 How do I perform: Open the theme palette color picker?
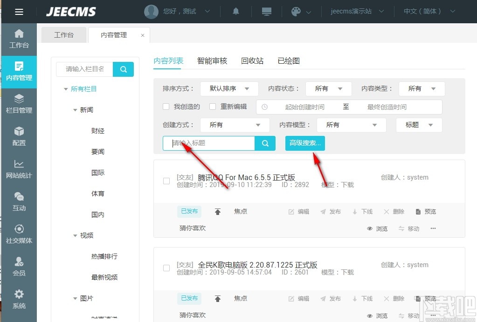click(297, 12)
